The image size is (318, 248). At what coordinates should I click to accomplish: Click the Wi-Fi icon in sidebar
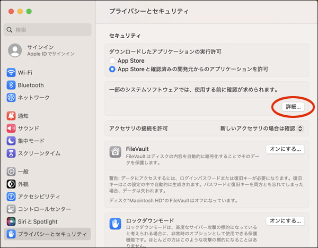[x=11, y=72]
